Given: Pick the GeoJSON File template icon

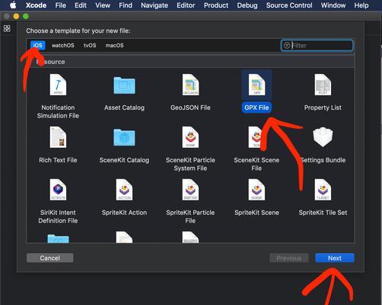Looking at the screenshot, I should [190, 85].
